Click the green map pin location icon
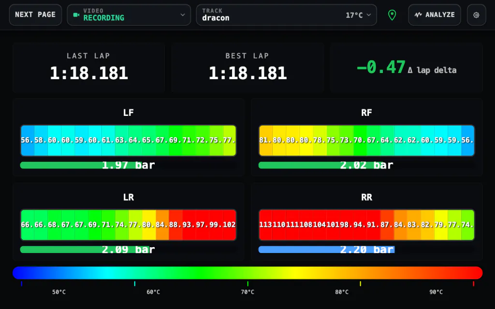Screen dimensions: 495x309 pos(392,15)
